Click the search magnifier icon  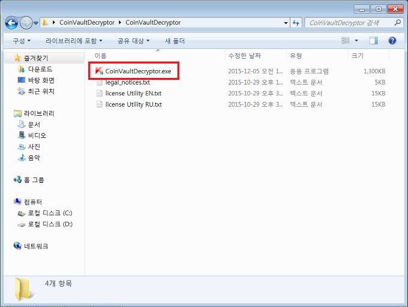(397, 23)
